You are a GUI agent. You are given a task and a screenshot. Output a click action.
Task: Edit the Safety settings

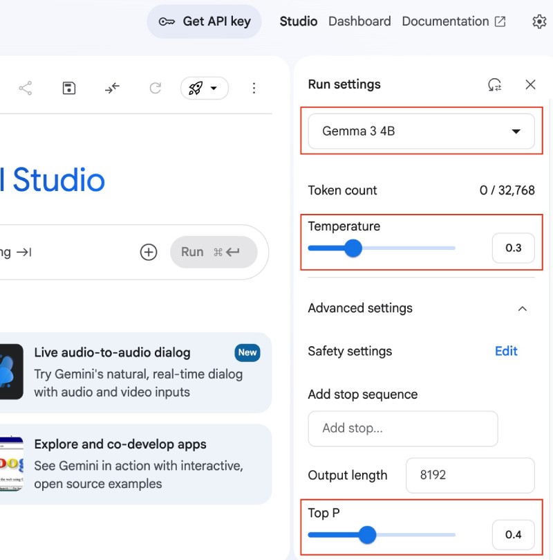point(506,352)
